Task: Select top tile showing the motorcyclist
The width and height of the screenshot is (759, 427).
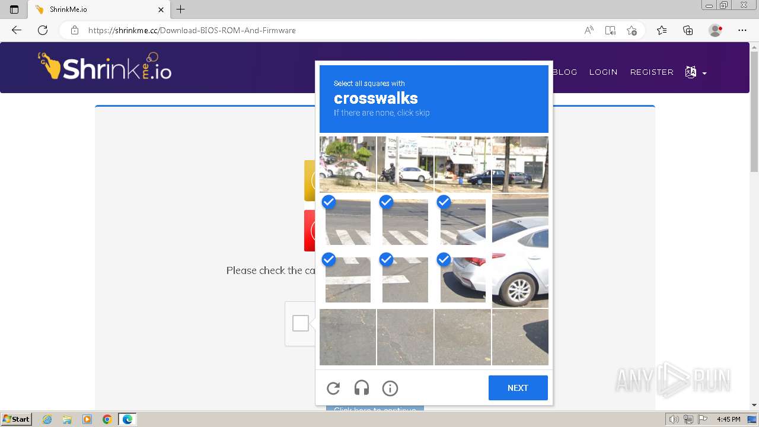Action: (x=405, y=164)
